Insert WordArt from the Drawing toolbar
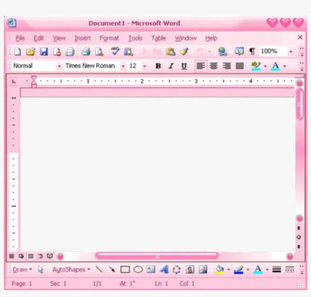The image size is (311, 297). point(163,269)
